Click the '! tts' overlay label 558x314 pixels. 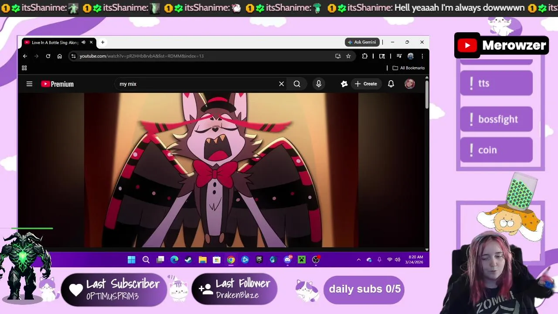496,83
